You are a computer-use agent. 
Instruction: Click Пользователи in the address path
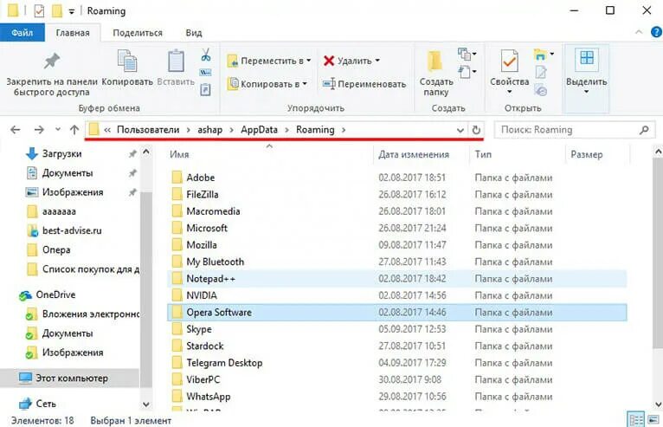148,130
